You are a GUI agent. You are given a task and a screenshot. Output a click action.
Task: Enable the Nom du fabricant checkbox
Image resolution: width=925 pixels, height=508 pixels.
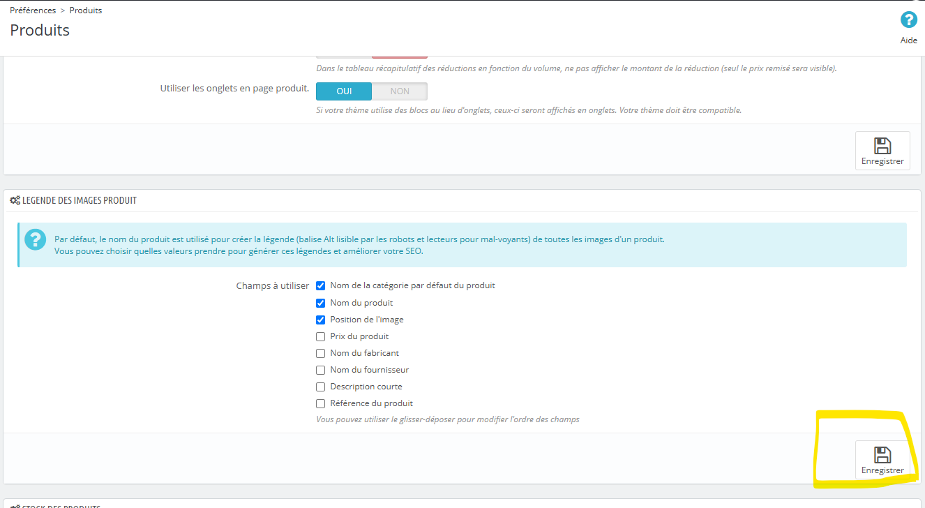pyautogui.click(x=321, y=353)
